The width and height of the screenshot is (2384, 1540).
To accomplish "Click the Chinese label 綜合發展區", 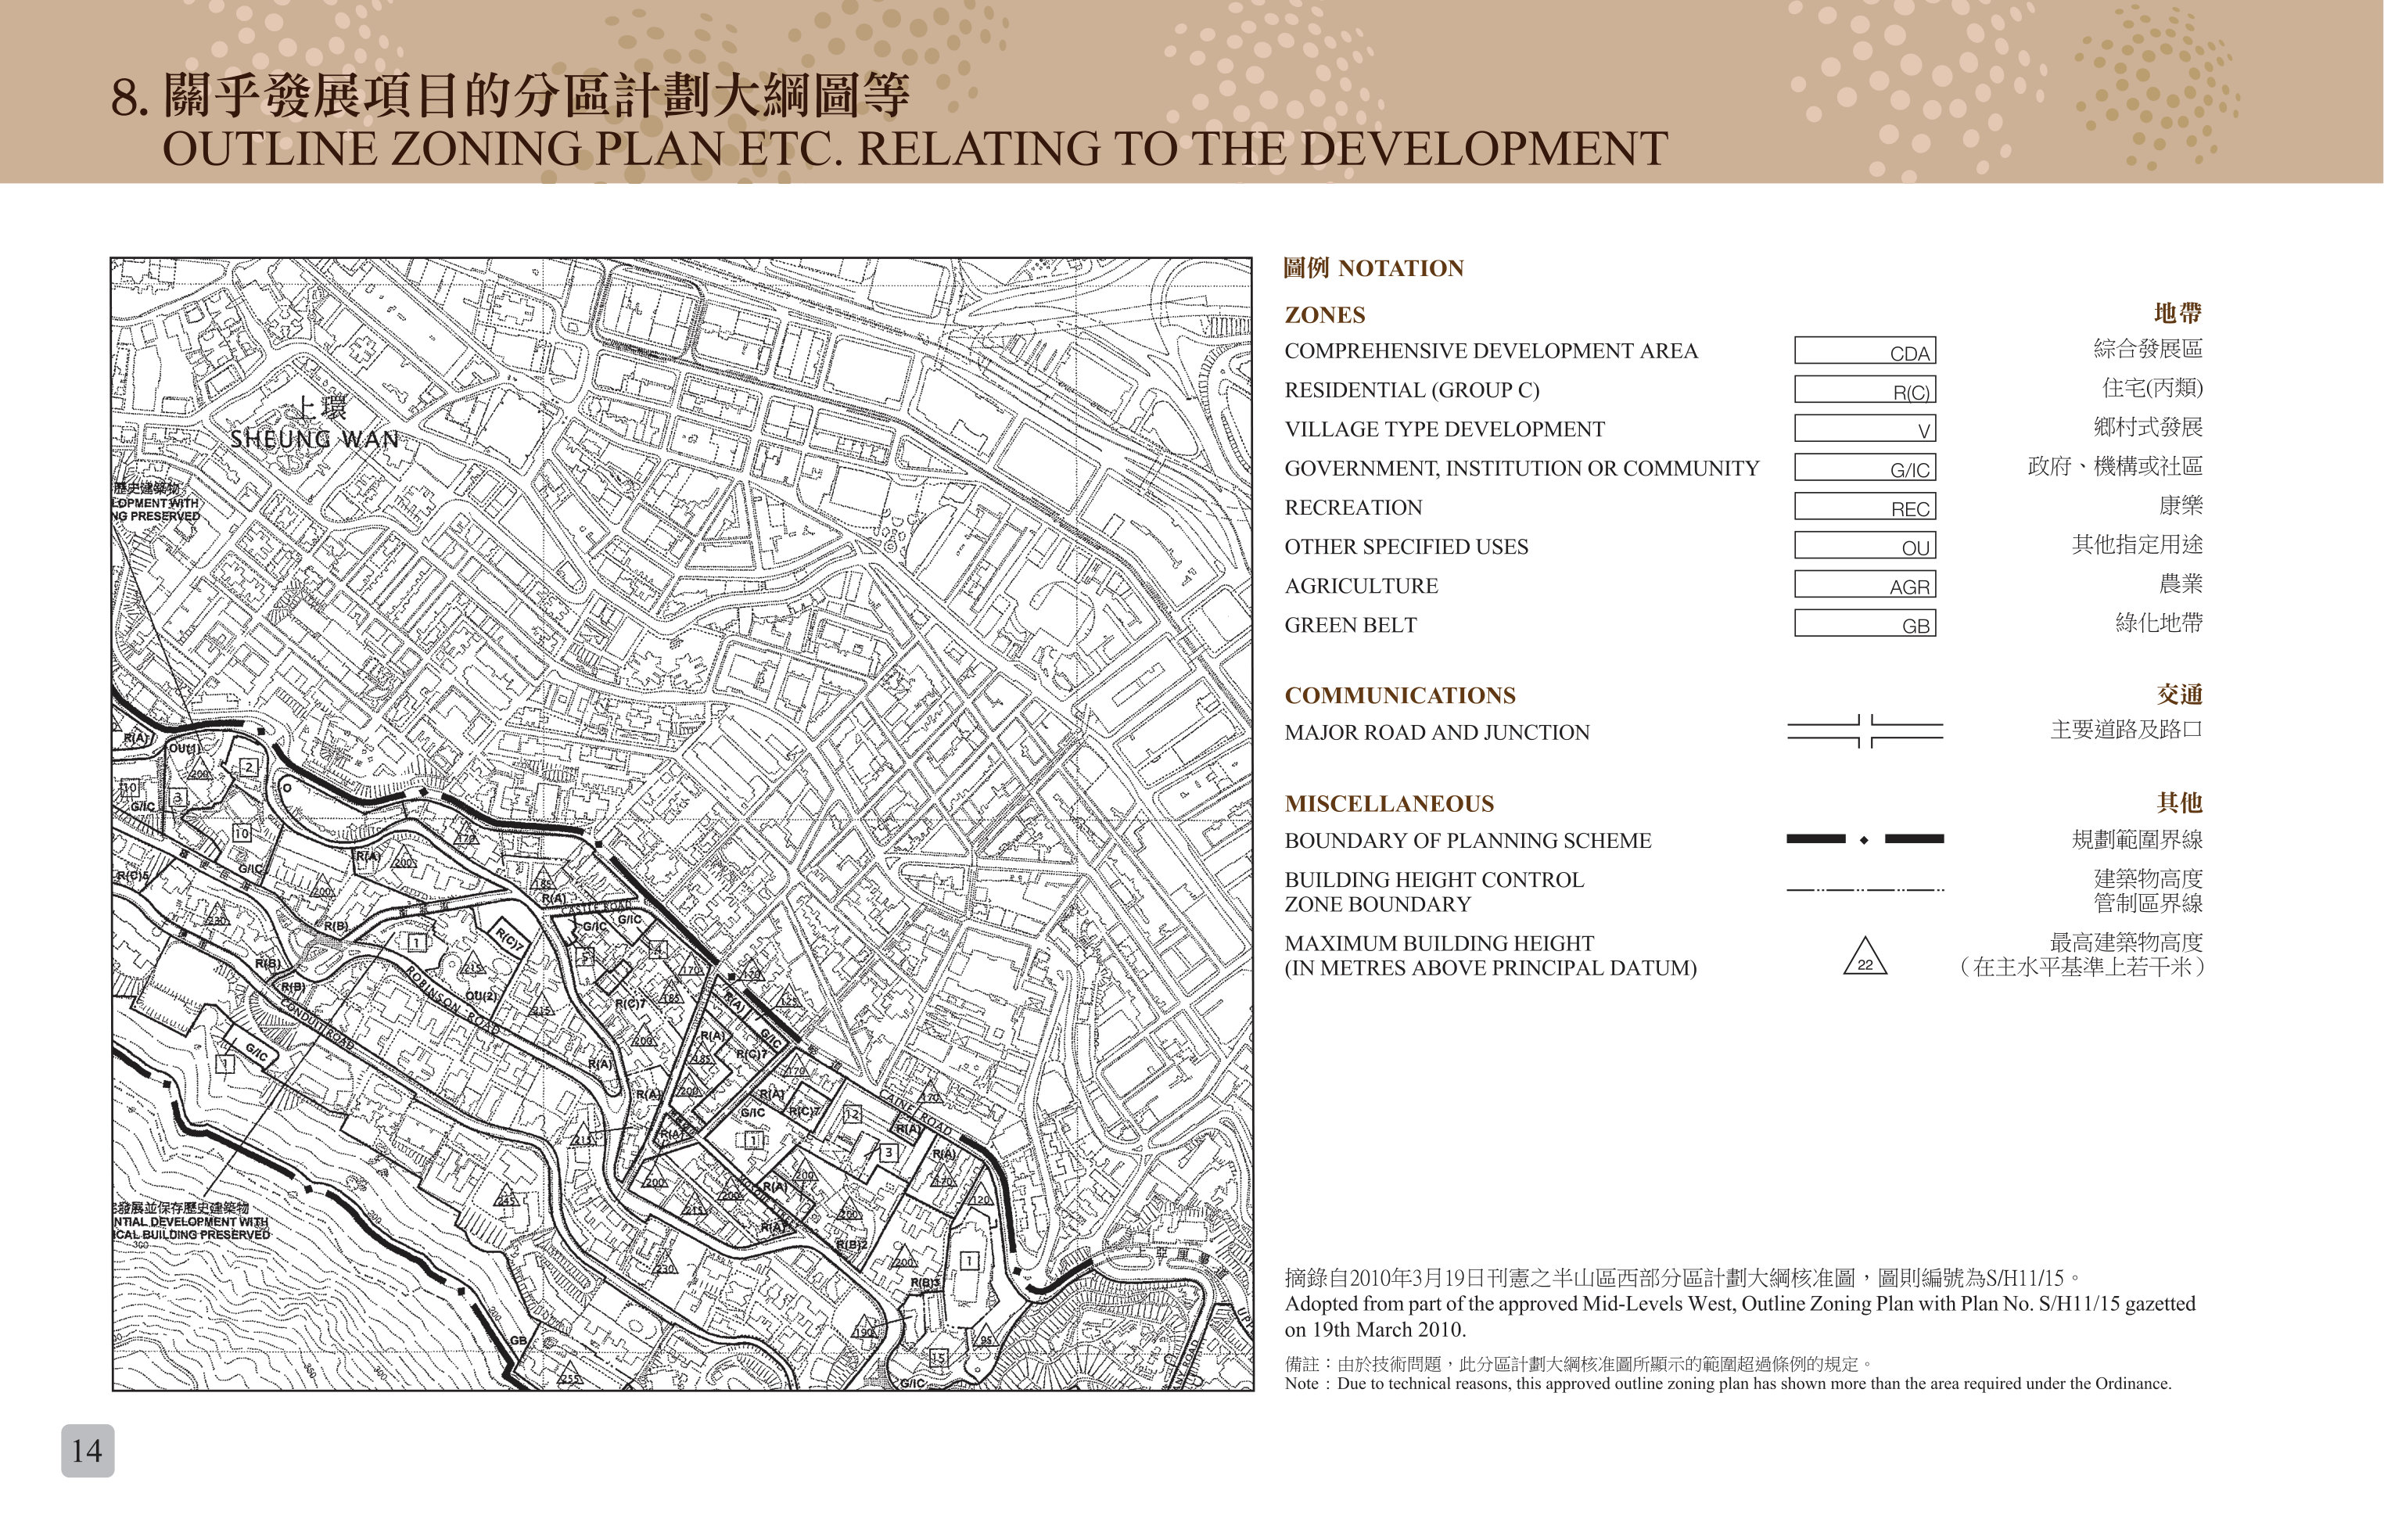I will click(2148, 349).
